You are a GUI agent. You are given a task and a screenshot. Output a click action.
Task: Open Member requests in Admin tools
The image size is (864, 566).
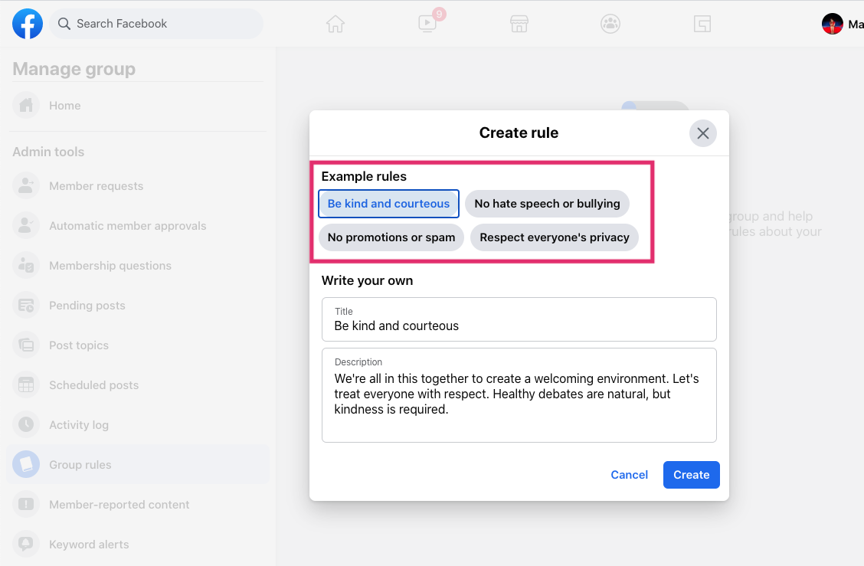pos(138,185)
